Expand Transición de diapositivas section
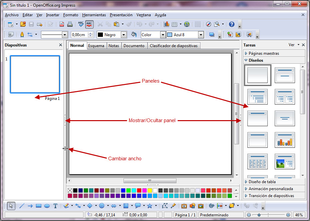Image resolution: width=310 pixels, height=221 pixels. pyautogui.click(x=274, y=196)
